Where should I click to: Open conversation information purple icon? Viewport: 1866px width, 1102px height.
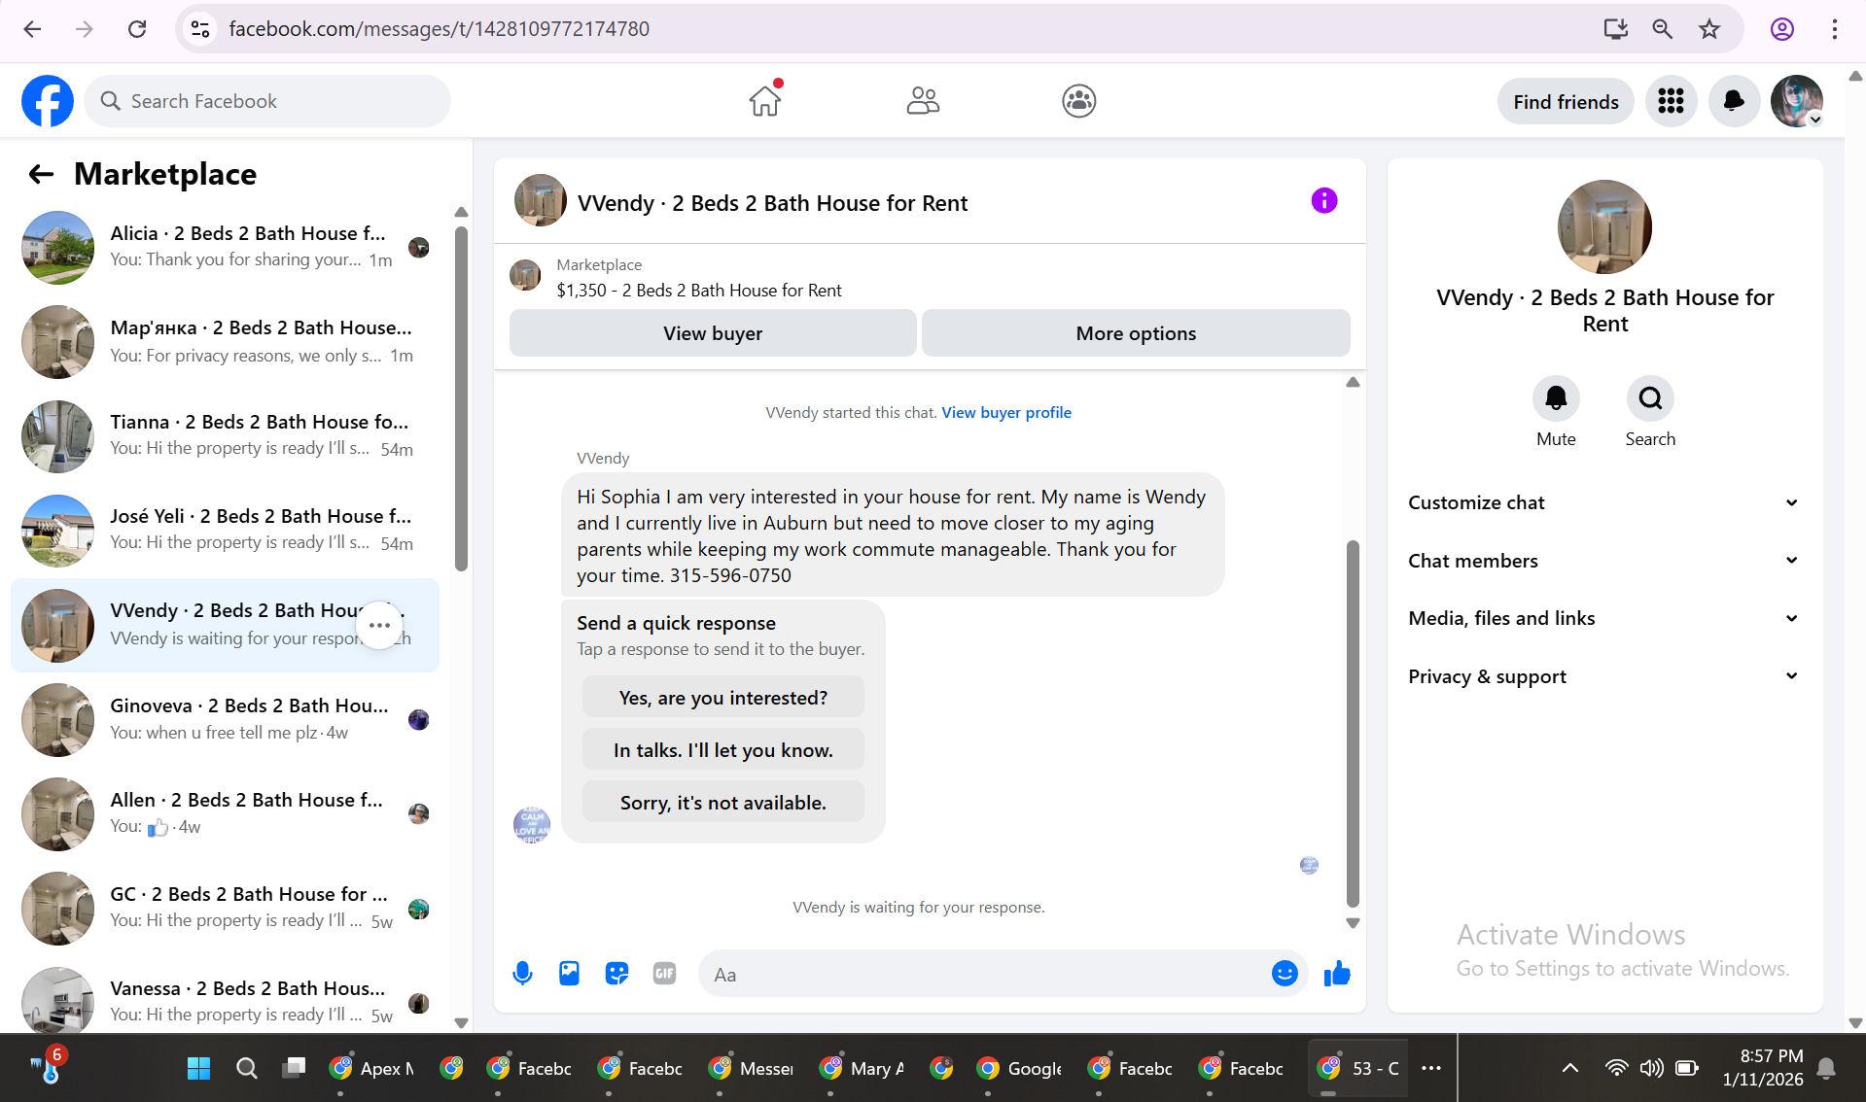[x=1324, y=201]
